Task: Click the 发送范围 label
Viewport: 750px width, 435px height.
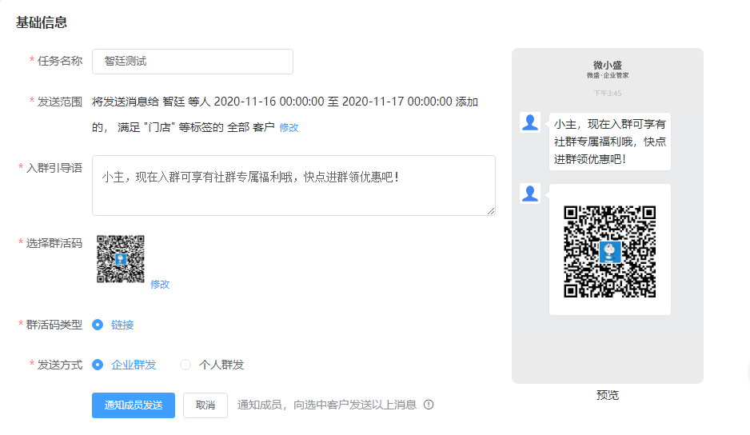Action: click(x=60, y=102)
